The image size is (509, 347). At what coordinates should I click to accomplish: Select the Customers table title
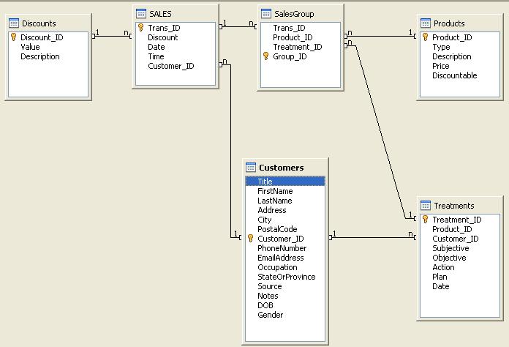coord(281,168)
